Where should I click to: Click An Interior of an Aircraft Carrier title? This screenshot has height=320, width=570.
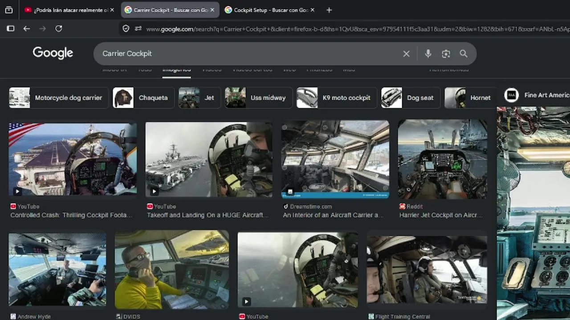(333, 215)
